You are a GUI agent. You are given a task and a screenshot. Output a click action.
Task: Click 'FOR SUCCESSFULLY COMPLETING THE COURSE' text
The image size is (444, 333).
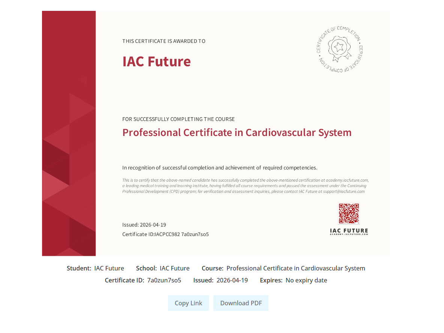(x=178, y=119)
